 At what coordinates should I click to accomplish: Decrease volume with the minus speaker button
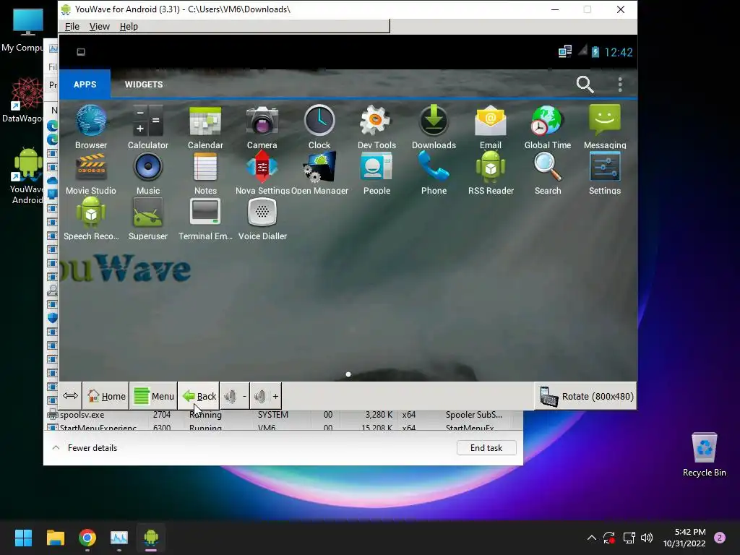point(235,396)
